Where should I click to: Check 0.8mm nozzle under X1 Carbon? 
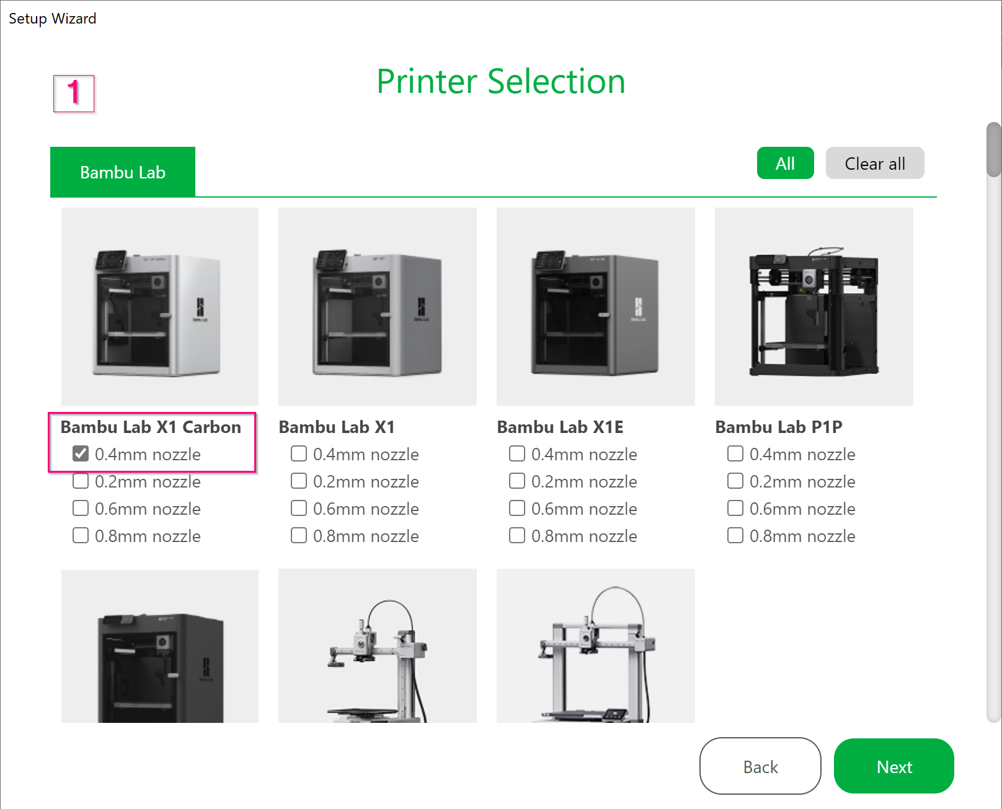(81, 536)
